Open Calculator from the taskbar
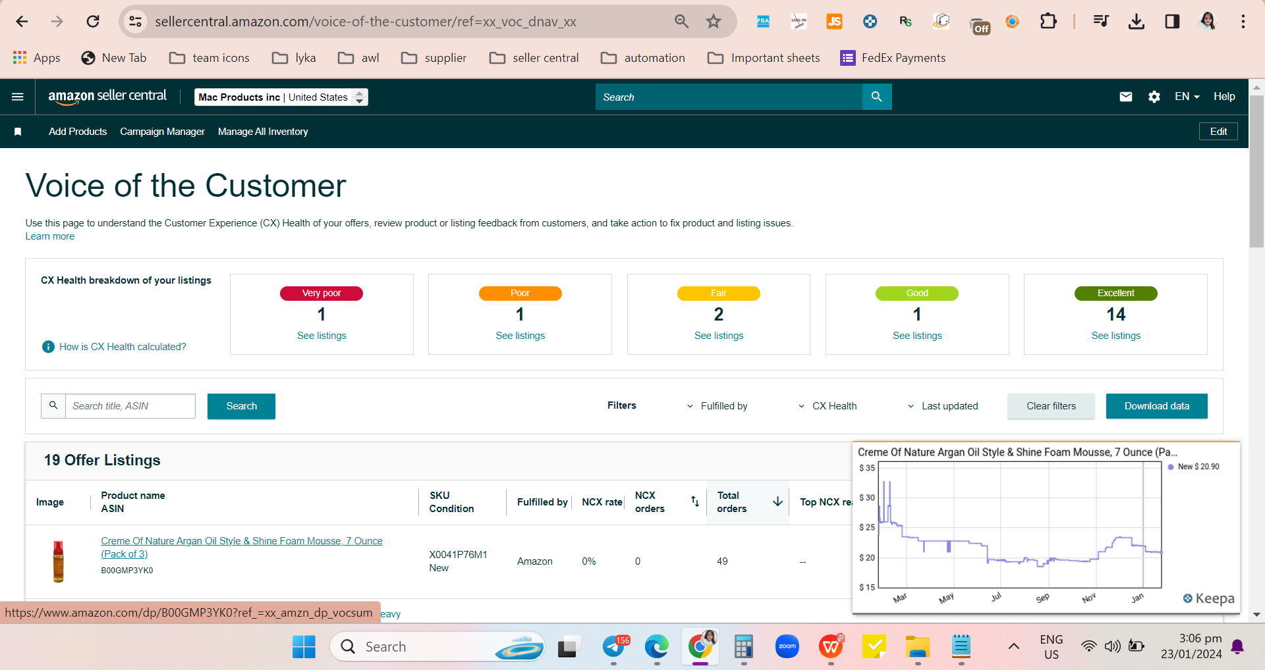 [x=744, y=647]
